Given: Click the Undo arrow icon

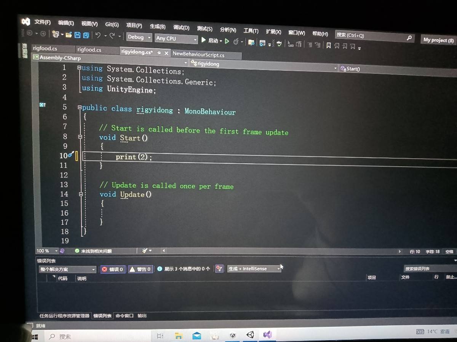Looking at the screenshot, I should coord(98,35).
